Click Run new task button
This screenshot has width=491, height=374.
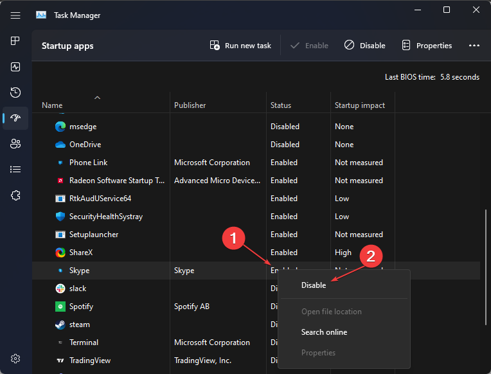pyautogui.click(x=240, y=46)
